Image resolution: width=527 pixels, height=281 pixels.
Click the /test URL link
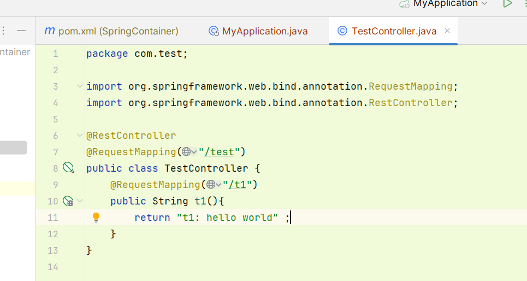click(x=219, y=152)
